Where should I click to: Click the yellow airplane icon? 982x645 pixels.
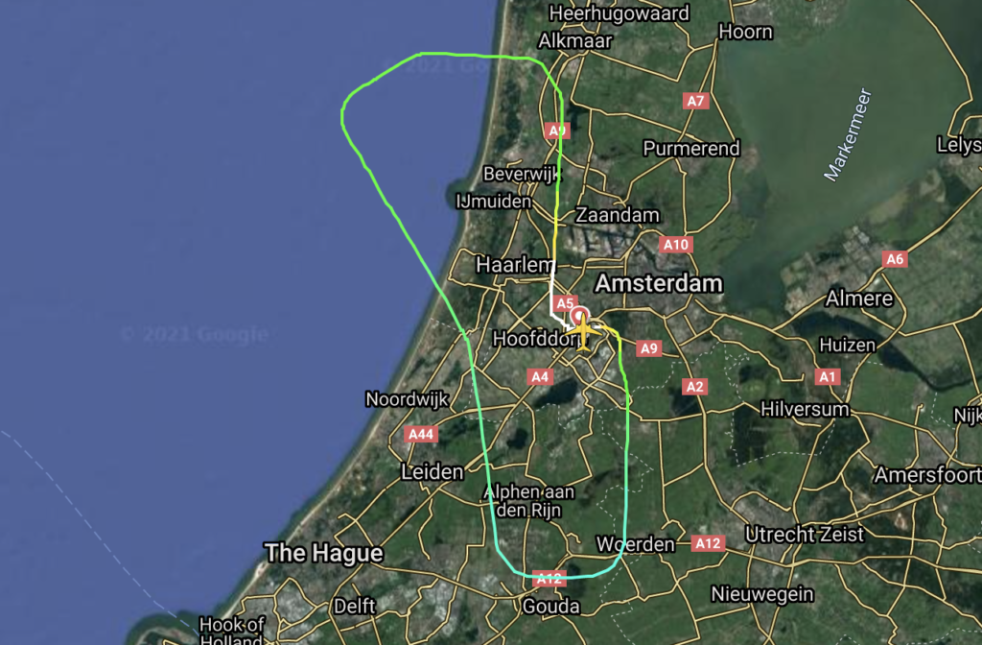point(584,332)
